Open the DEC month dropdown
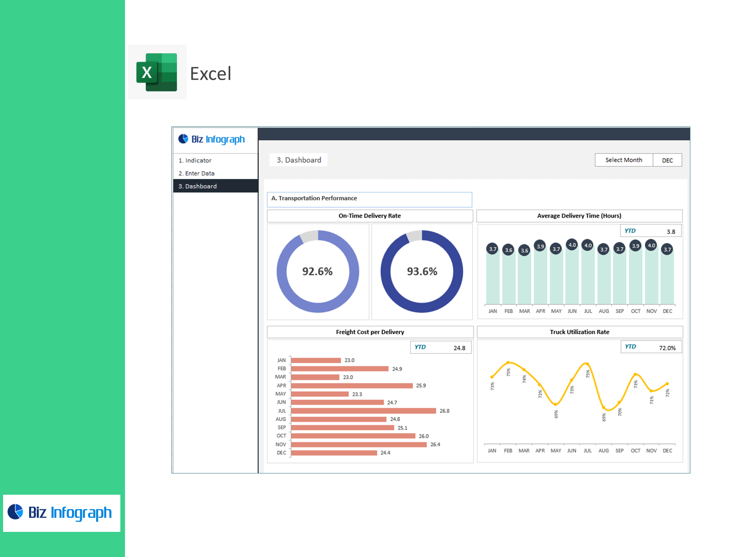The height and width of the screenshot is (557, 743). (667, 160)
